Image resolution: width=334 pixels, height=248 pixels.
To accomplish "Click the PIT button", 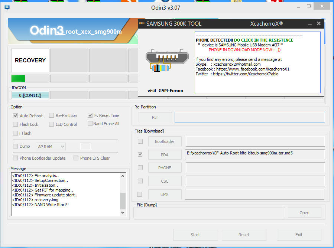I will tap(155, 117).
